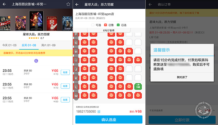Choose the red lion-dance movie poster
The image size is (218, 125).
(x=52, y=23)
